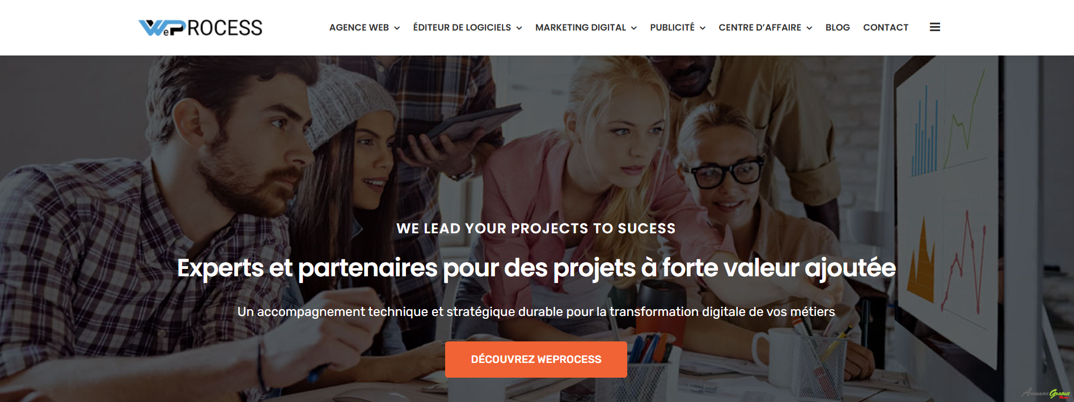Expand the chevron beside Agence Web
This screenshot has width=1074, height=402.
(397, 28)
